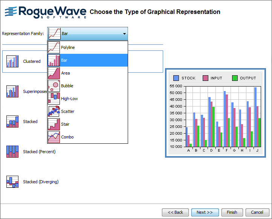Select the Scatter chart icon
Screen dimensions: 272x219
click(x=54, y=111)
